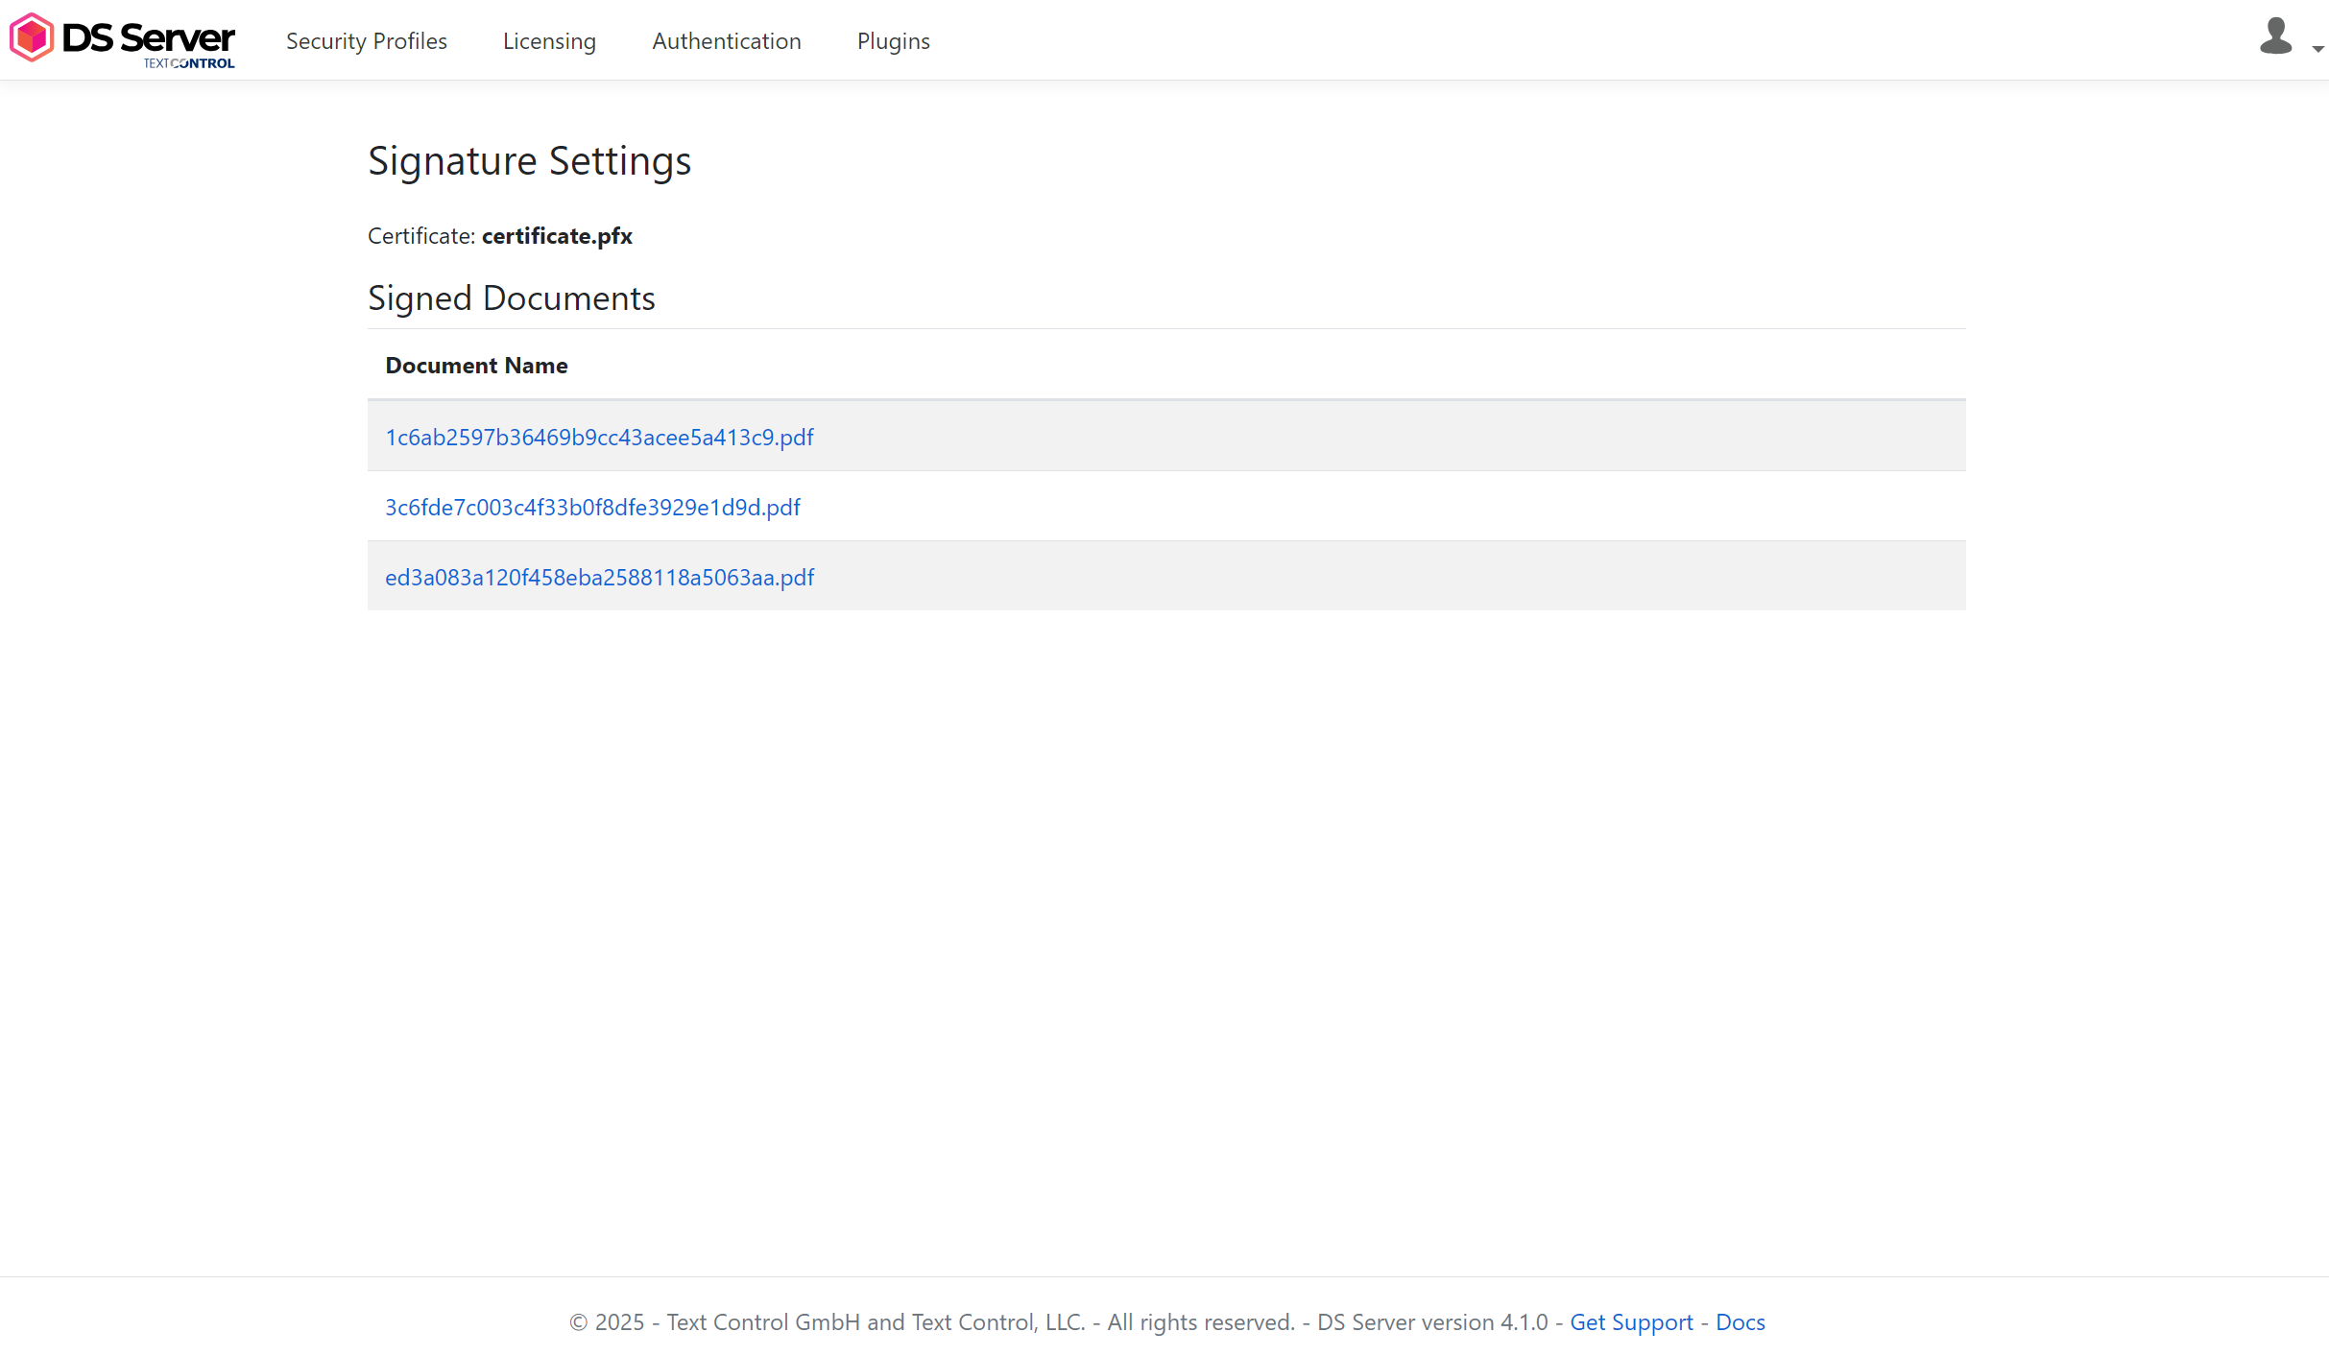Click the Signed Documents section heading
Image resolution: width=2329 pixels, height=1356 pixels.
coord(511,297)
